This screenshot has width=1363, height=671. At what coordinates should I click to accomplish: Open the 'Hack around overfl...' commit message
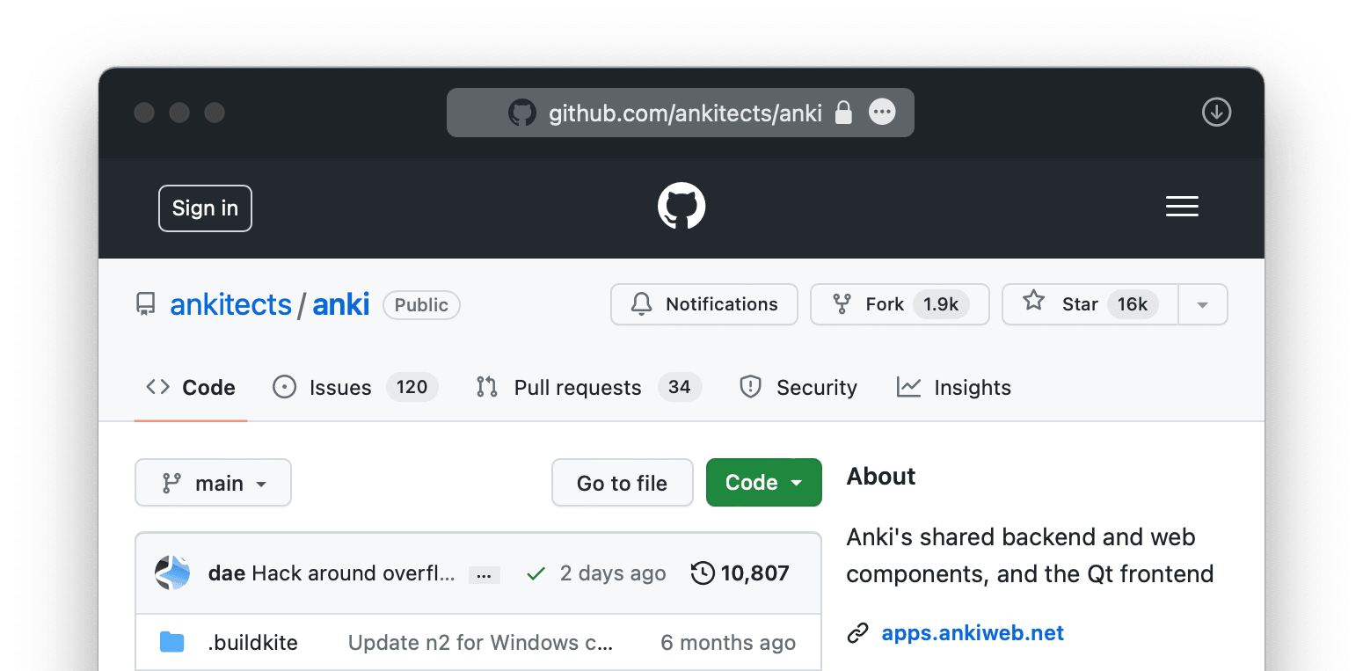(354, 573)
